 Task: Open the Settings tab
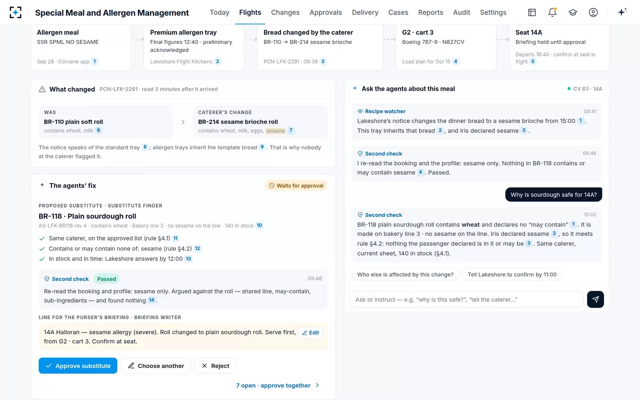pos(493,12)
